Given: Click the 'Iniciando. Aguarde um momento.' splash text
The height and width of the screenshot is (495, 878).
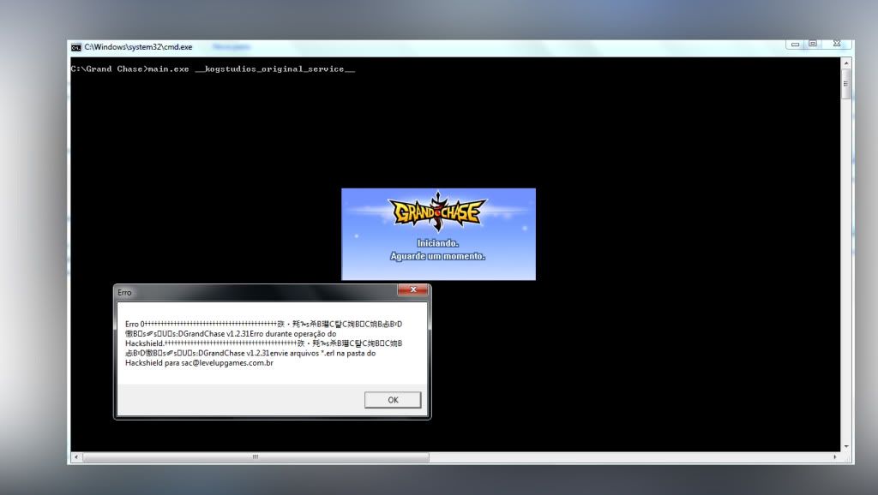Looking at the screenshot, I should click(438, 250).
